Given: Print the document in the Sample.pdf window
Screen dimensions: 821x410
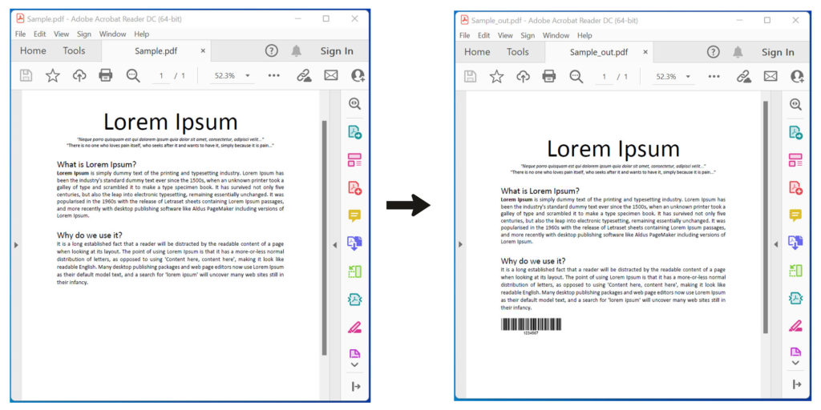Looking at the screenshot, I should [106, 75].
